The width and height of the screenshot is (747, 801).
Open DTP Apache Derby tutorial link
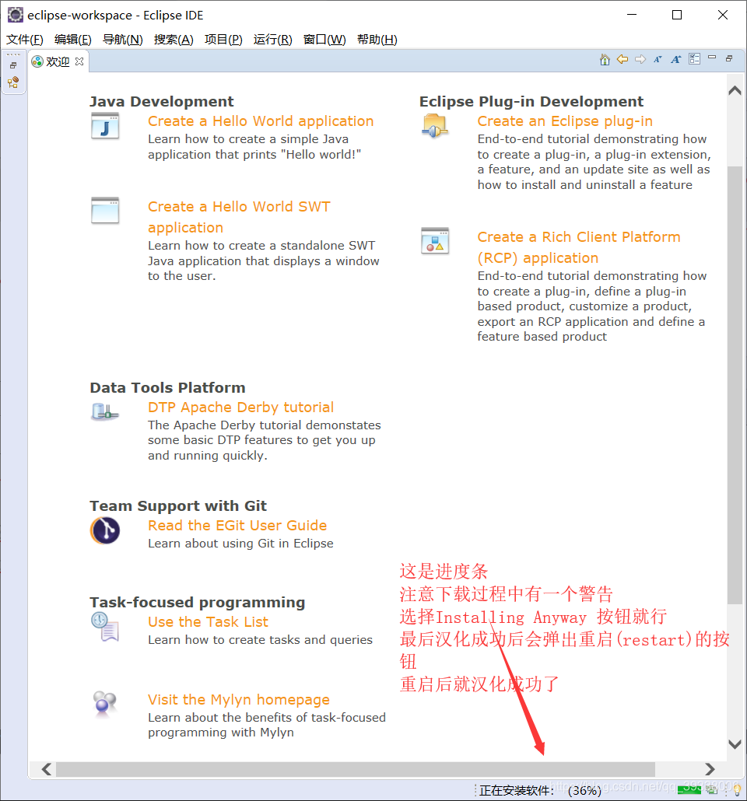240,407
